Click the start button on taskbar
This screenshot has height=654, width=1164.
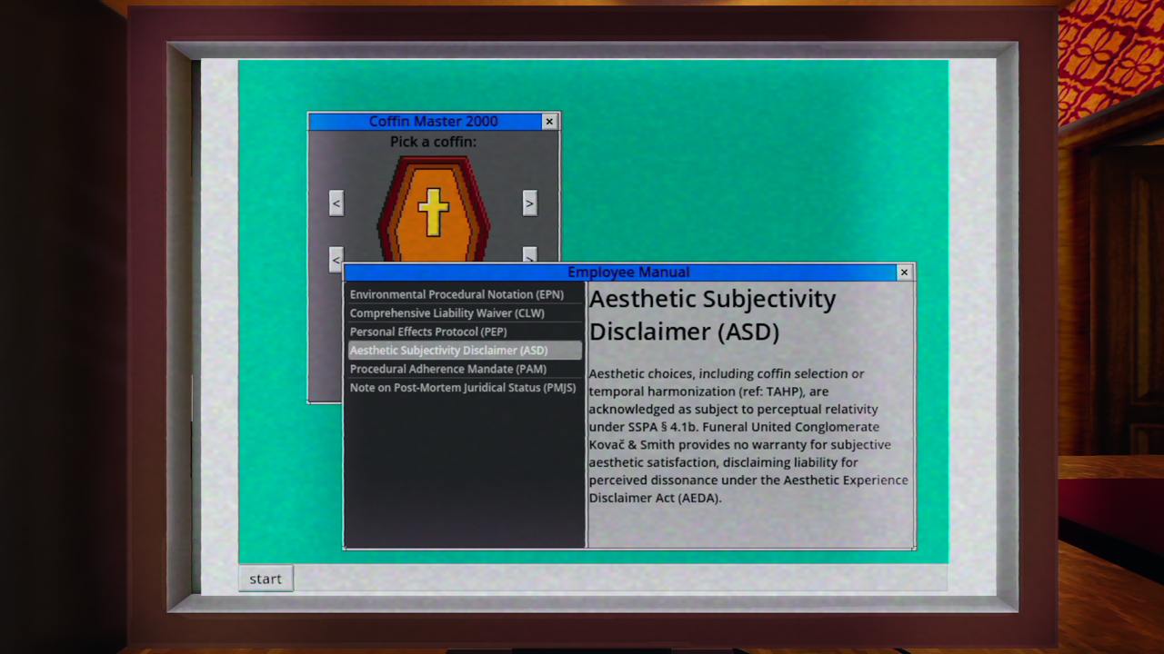(266, 579)
